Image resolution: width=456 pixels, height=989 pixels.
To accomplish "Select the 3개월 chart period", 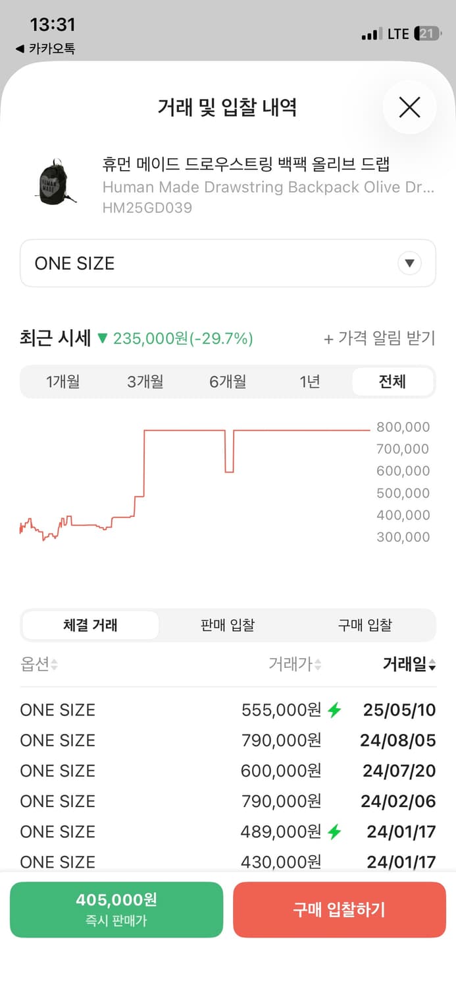I will [x=144, y=381].
